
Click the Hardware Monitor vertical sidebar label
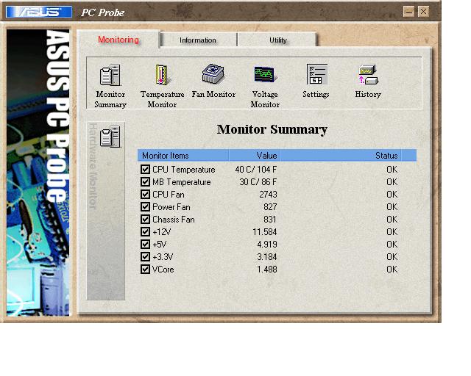[93, 166]
